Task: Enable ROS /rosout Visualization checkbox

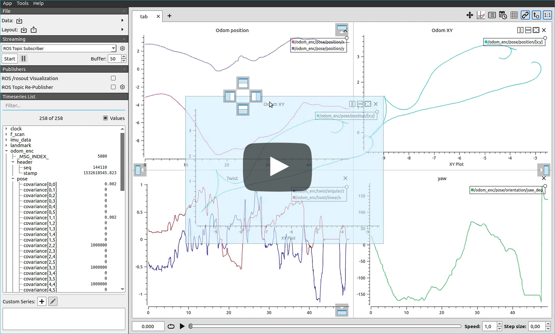Action: (113, 78)
